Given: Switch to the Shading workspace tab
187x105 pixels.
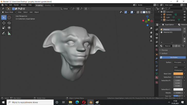Looking at the screenshot, I should point(48,5).
